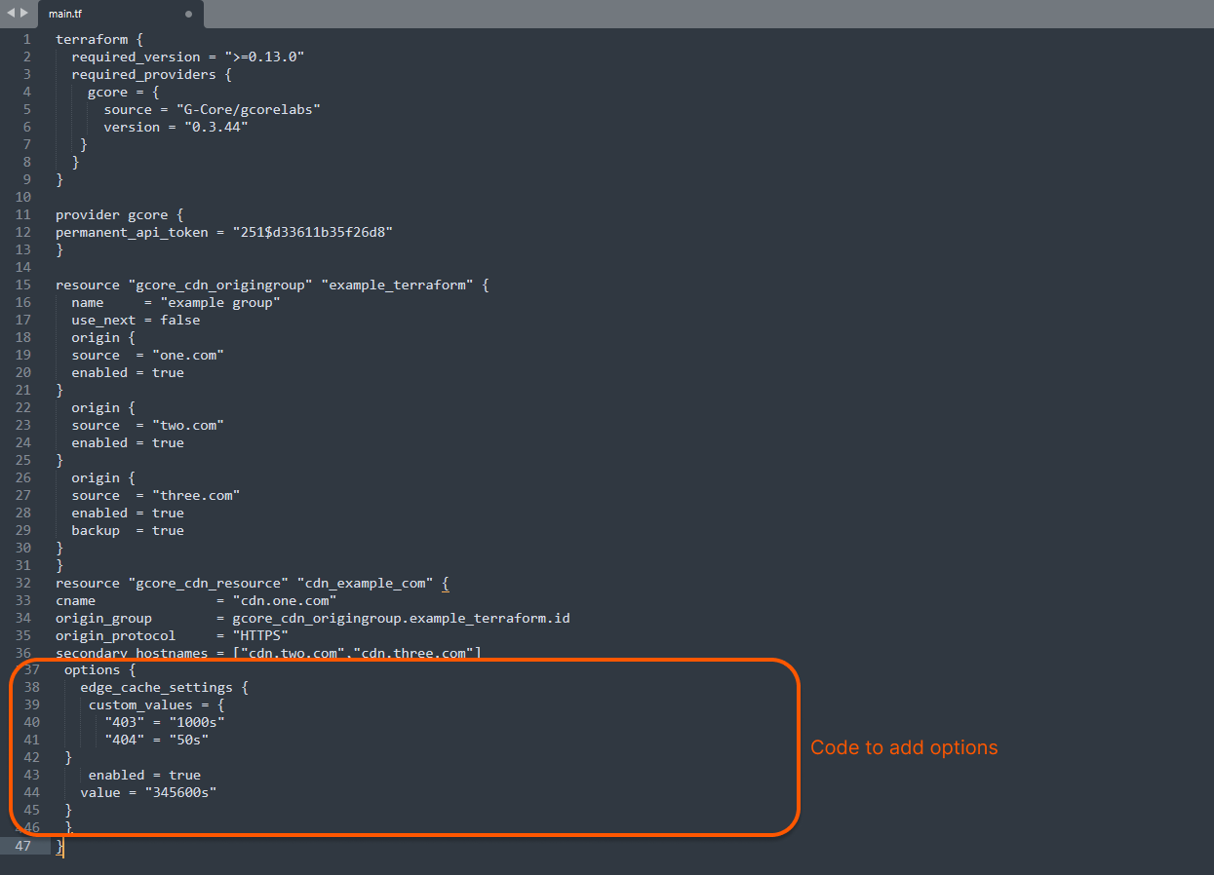Click the "cdn.one.com" cname value
The height and width of the screenshot is (875, 1214).
285,600
